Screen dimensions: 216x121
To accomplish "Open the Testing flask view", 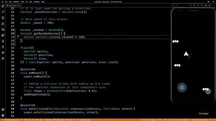I will pyautogui.click(x=3, y=41).
